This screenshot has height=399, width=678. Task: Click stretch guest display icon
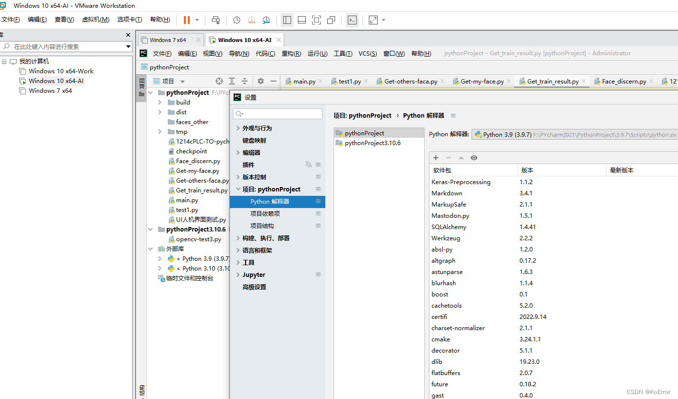point(373,20)
